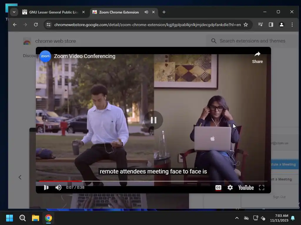Expand the tab search dropdown
This screenshot has height=225, width=301.
click(14, 12)
